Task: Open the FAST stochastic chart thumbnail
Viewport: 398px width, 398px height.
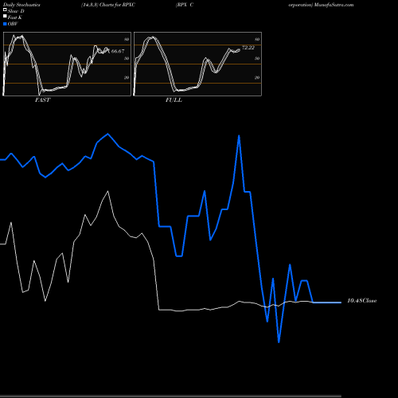Action: (67, 64)
